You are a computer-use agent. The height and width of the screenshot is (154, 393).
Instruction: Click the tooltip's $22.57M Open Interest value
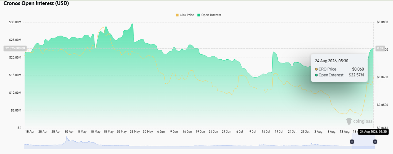pyautogui.click(x=356, y=75)
